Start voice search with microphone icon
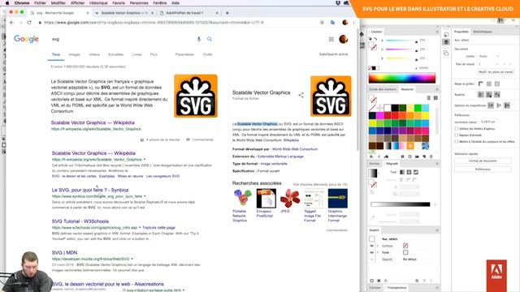This screenshot has height=292, width=520. tap(199, 39)
